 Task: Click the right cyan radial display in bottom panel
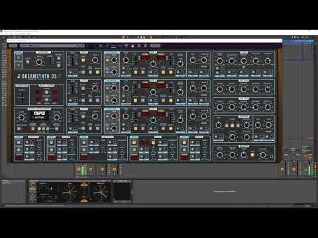[101, 192]
